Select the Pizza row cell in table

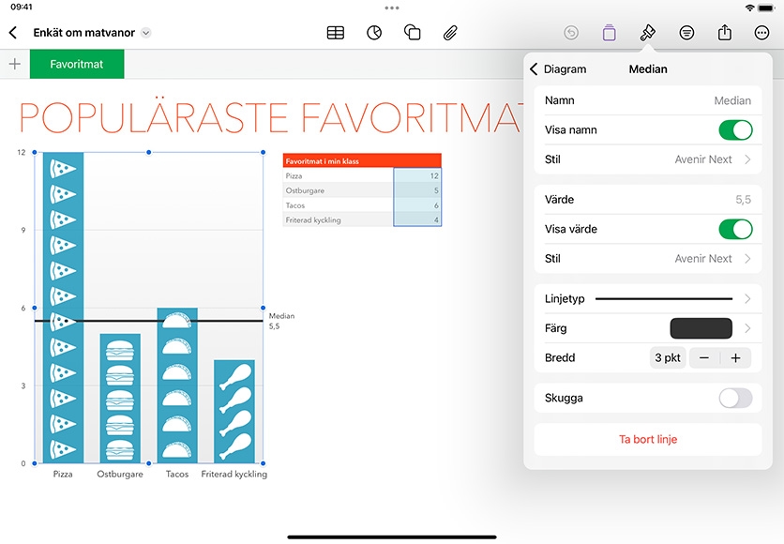(338, 175)
